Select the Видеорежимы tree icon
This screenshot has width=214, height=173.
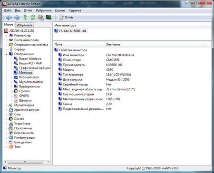click(16, 86)
